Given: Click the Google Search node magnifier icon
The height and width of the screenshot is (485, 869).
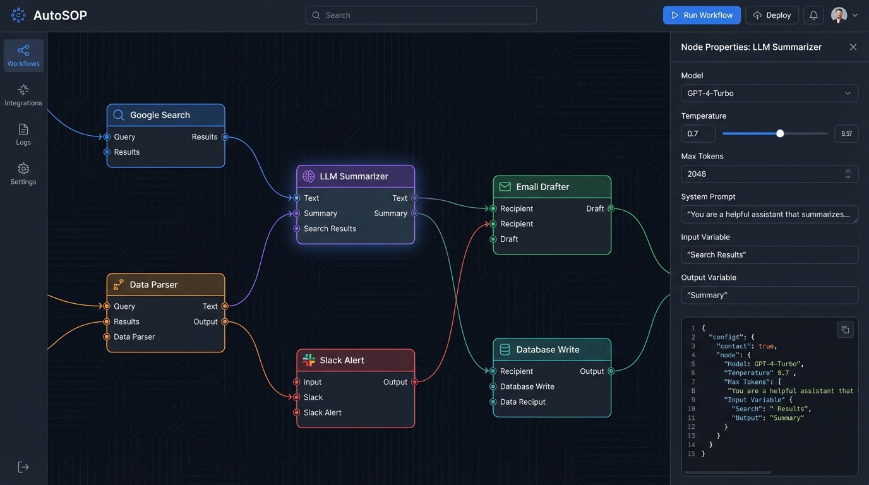Looking at the screenshot, I should tap(118, 115).
